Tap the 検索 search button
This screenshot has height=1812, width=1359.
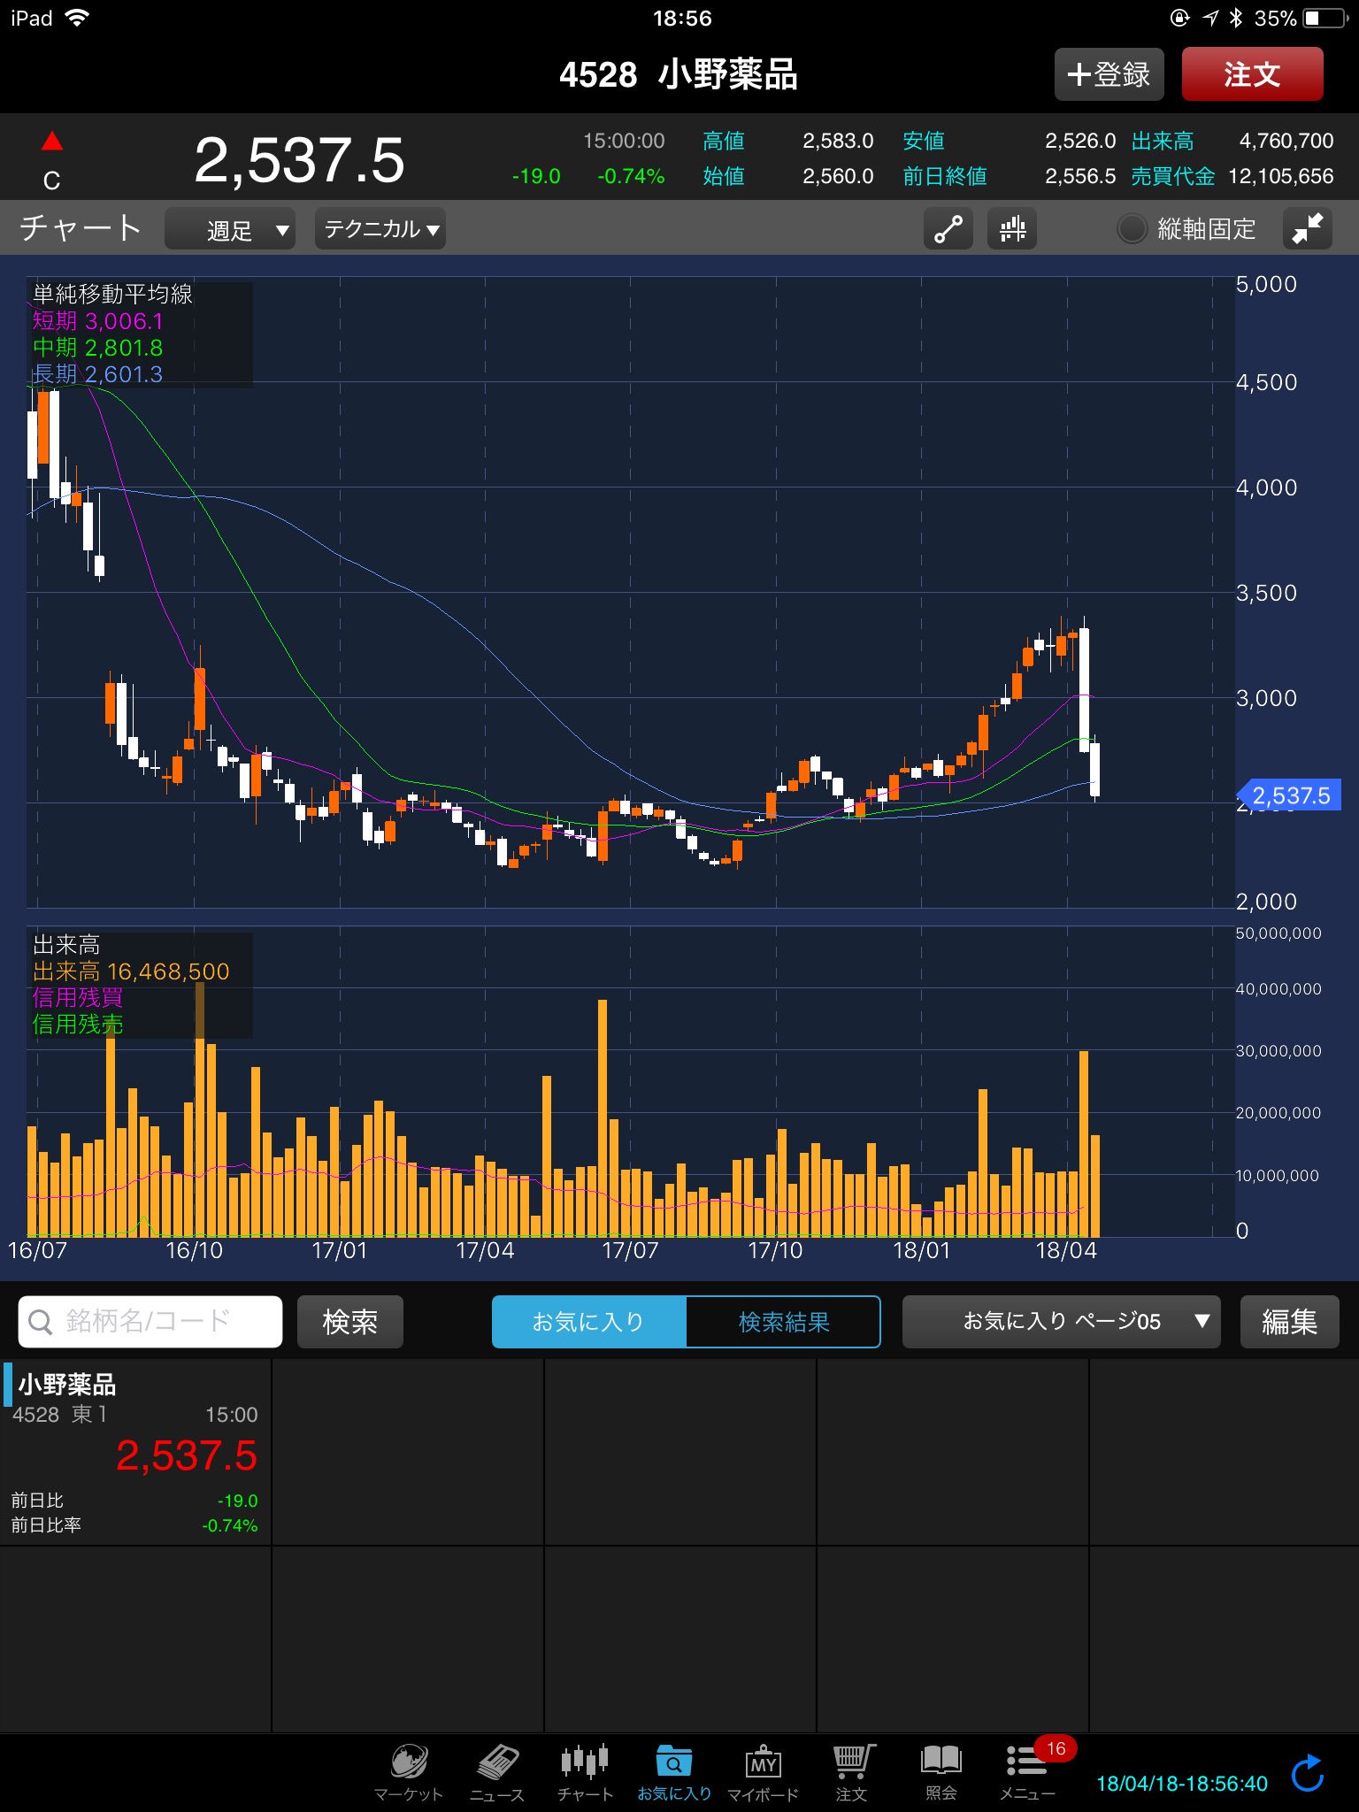(350, 1322)
